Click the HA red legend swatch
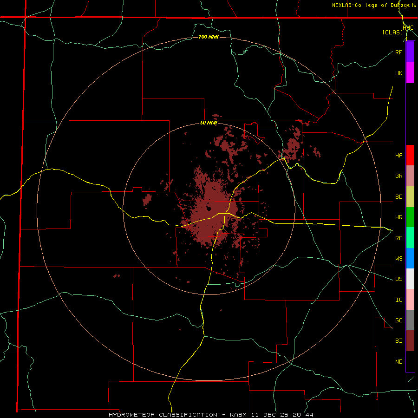The width and height of the screenshot is (418, 418). [410, 155]
